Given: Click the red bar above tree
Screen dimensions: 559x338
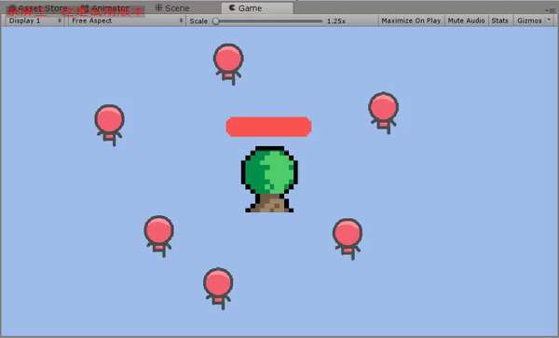Looking at the screenshot, I should coord(269,127).
